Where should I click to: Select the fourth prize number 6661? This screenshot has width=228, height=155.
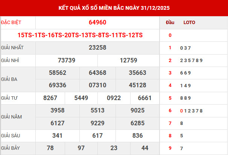coord(145,98)
